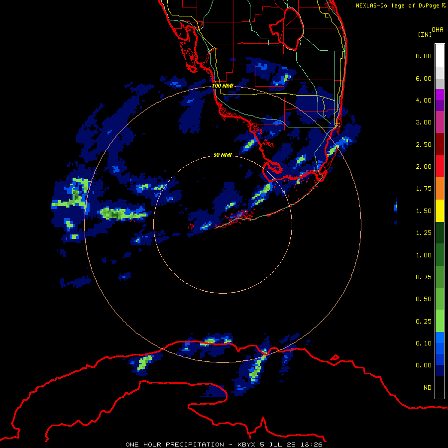Screen dimensions: 448x448
Task: Pick the orange swatch beside 1.75
Action: click(440, 189)
